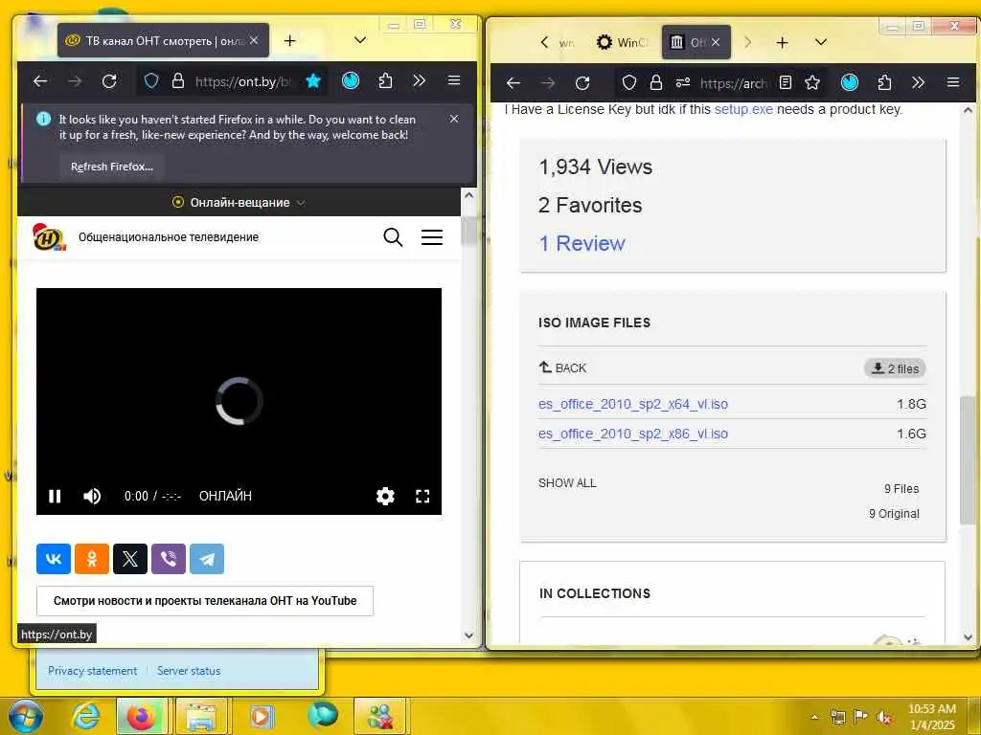Screen dimensions: 981x735
Task: Click the ОНЛАЙН live indicator
Action: click(x=225, y=497)
